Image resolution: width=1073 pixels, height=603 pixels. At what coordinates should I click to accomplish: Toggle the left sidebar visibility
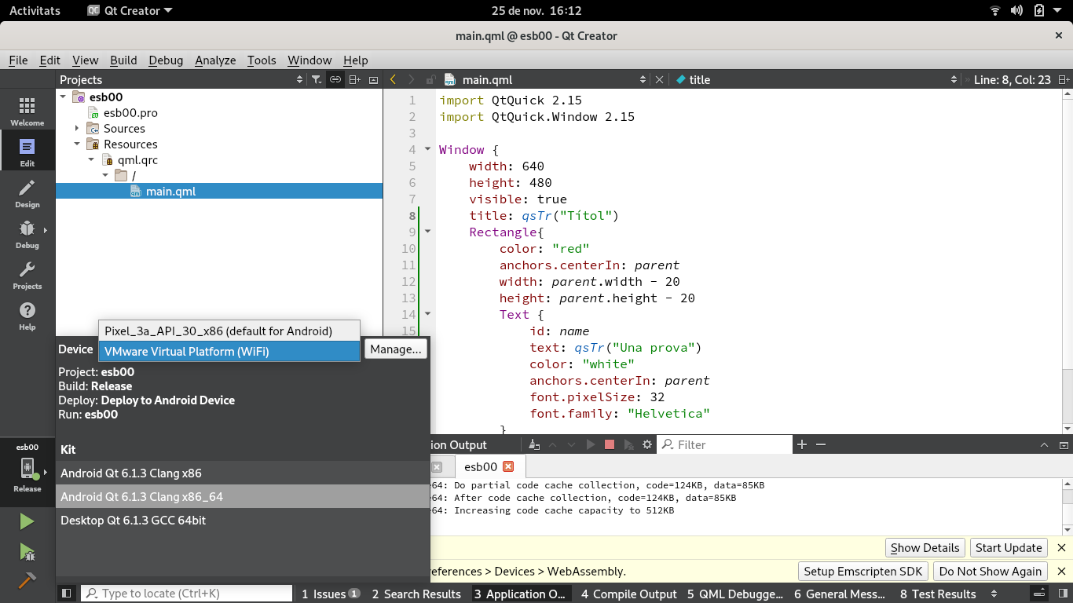click(x=67, y=594)
